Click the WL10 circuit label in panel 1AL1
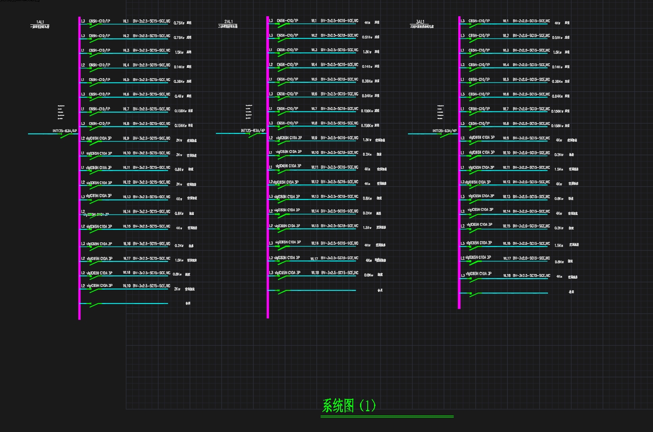This screenshot has height=432, width=653. (127, 153)
